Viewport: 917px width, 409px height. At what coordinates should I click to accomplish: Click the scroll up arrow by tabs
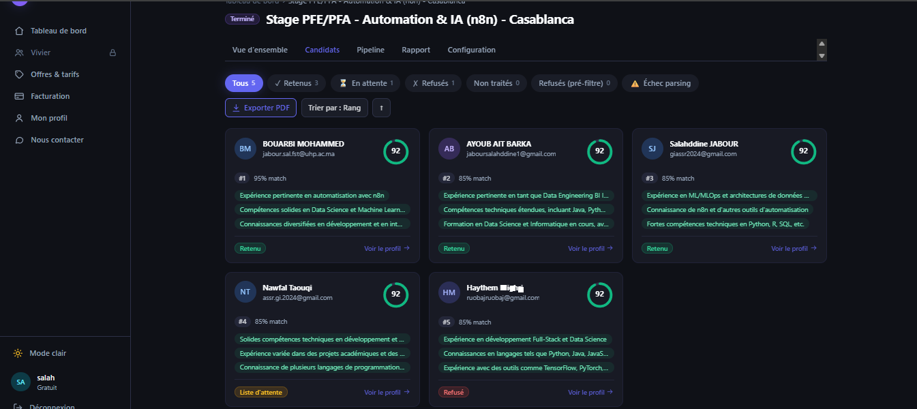(x=822, y=44)
